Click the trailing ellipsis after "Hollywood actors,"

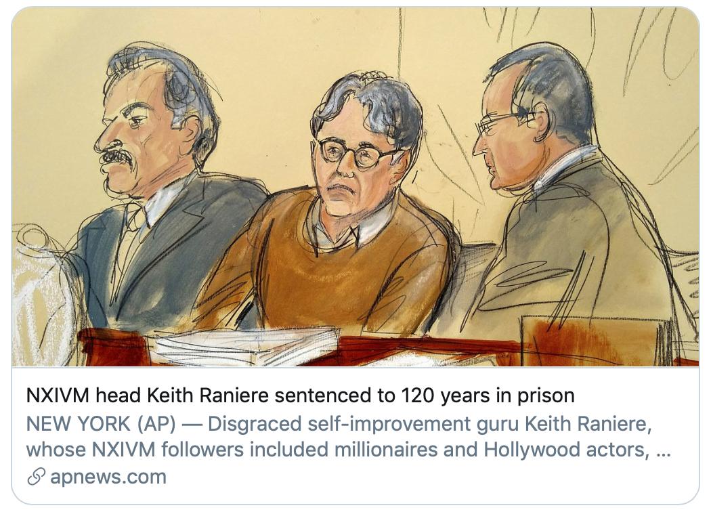[x=664, y=450]
